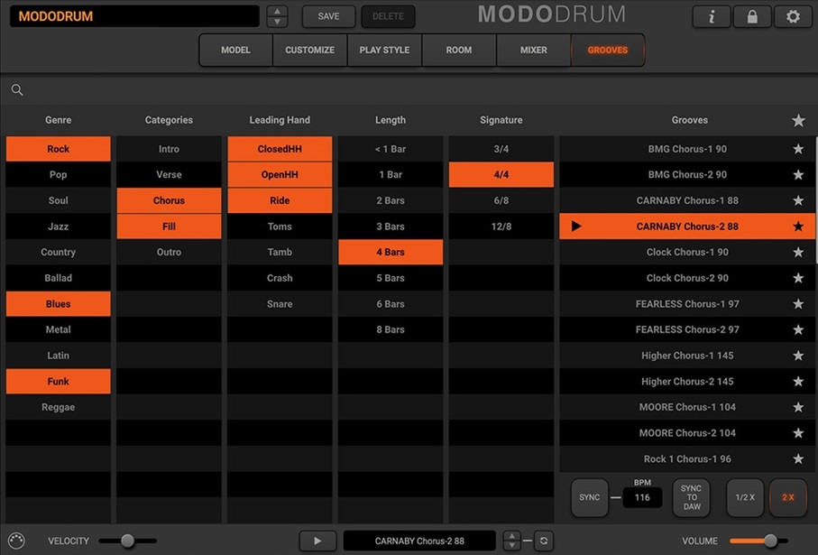This screenshot has width=818, height=555.
Task: Go to the PLAY STYLE tab
Action: pyautogui.click(x=384, y=51)
